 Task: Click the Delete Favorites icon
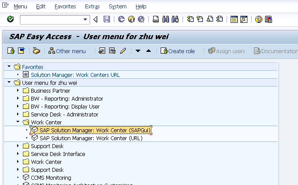pyautogui.click(x=112, y=51)
